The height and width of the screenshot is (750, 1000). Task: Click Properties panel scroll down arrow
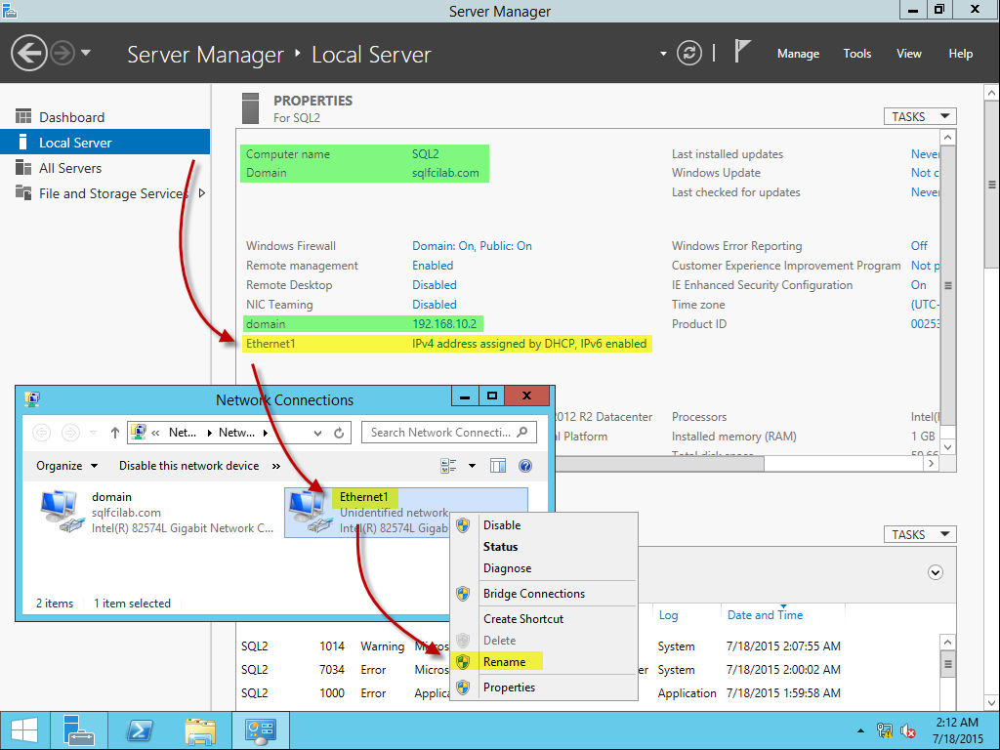click(947, 447)
